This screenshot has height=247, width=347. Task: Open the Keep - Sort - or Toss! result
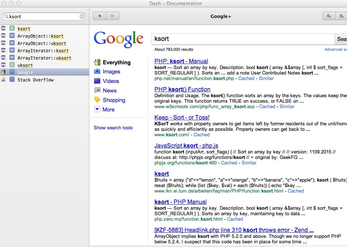pyautogui.click(x=182, y=118)
